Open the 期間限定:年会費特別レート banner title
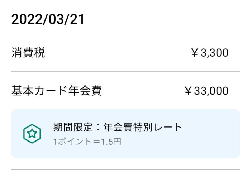This screenshot has height=187, width=251. 118,127
